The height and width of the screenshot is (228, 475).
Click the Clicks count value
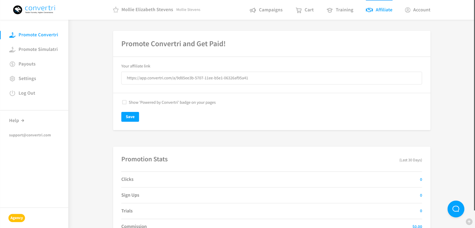pos(421,179)
